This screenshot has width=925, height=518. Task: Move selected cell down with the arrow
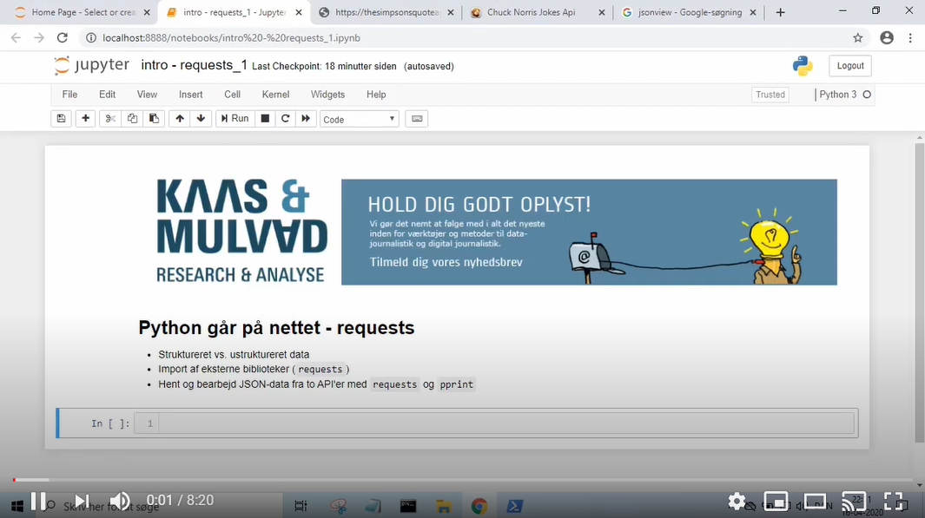(x=202, y=119)
